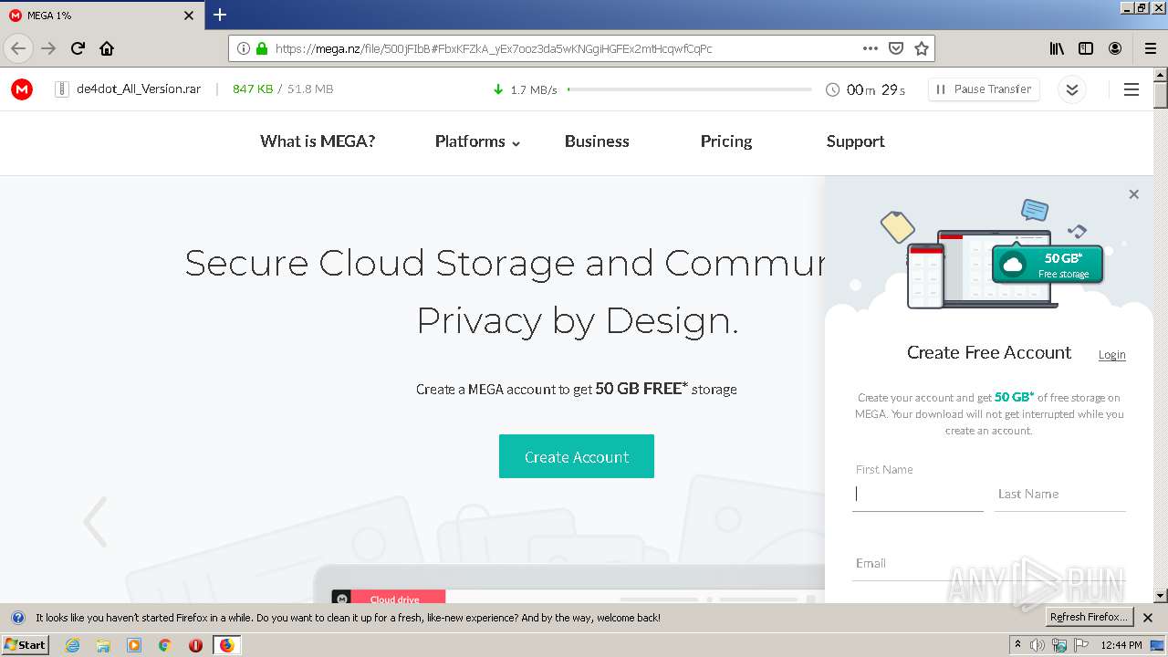Click notification bar question-mark icon
This screenshot has width=1168, height=657.
coord(16,618)
